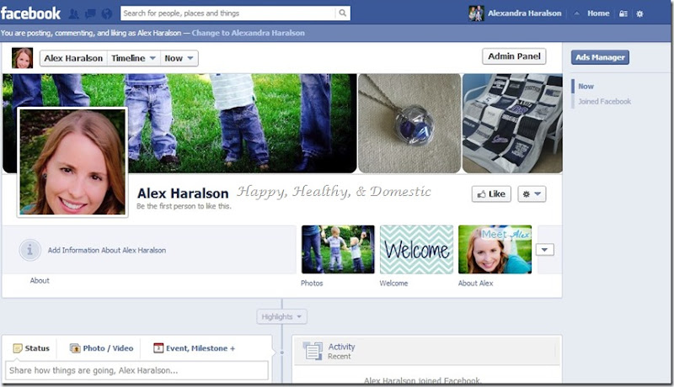Image resolution: width=674 pixels, height=387 pixels.
Task: Select the Photo / Video tab
Action: coord(101,348)
